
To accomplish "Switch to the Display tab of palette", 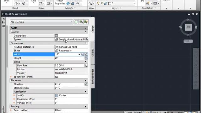I will coord(93,53).
